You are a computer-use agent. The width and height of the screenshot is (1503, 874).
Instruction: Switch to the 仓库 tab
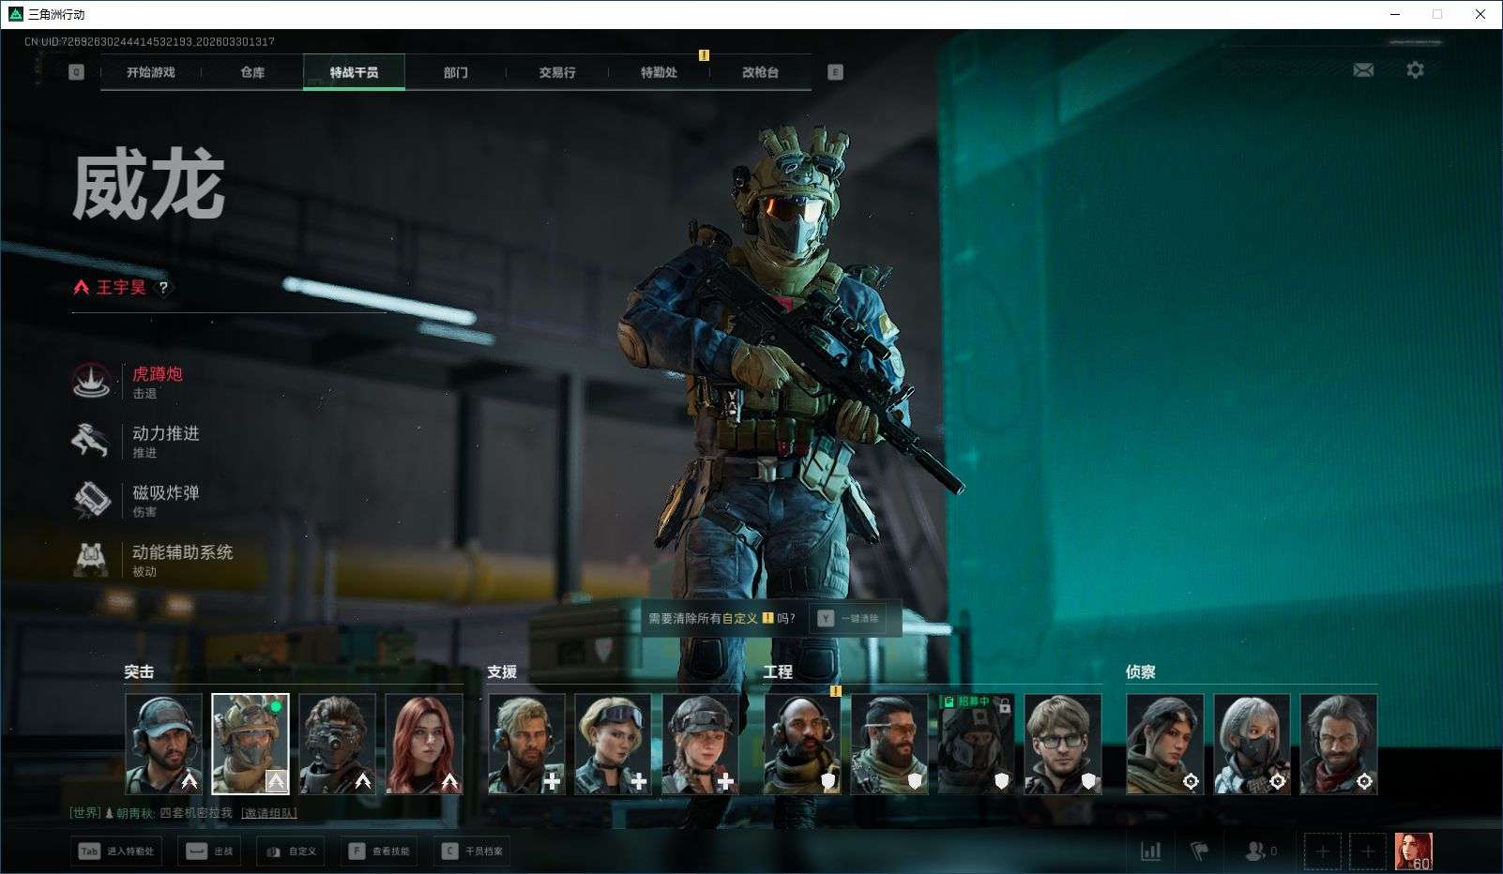(x=252, y=72)
